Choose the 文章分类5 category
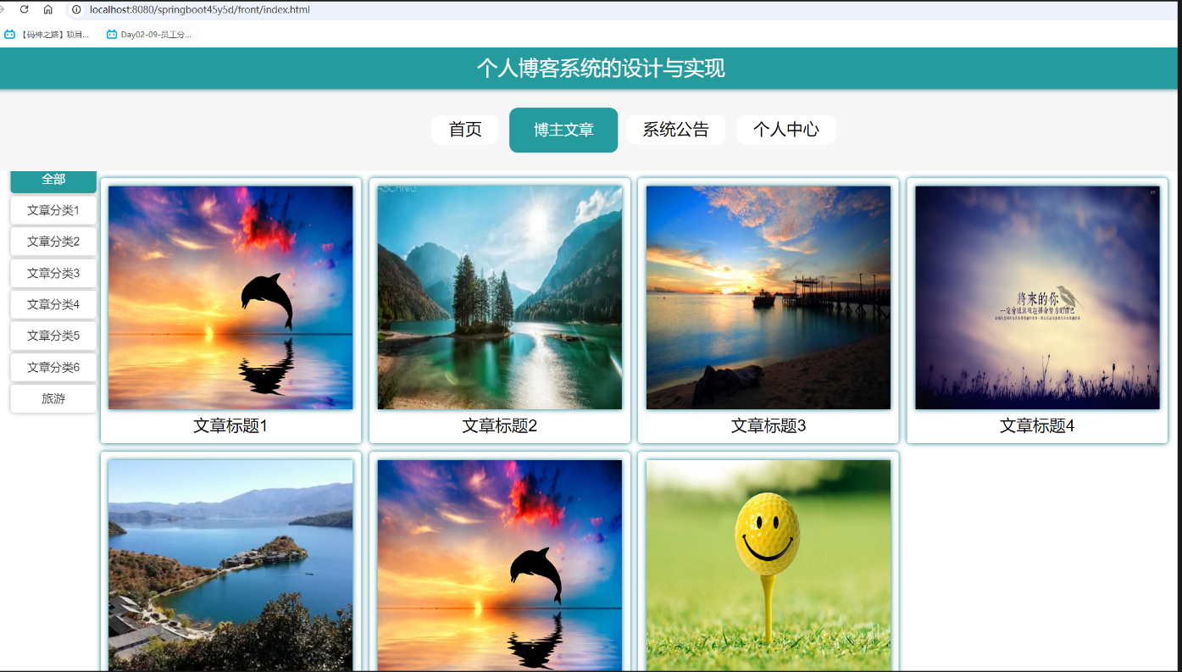The height and width of the screenshot is (672, 1182). tap(53, 335)
